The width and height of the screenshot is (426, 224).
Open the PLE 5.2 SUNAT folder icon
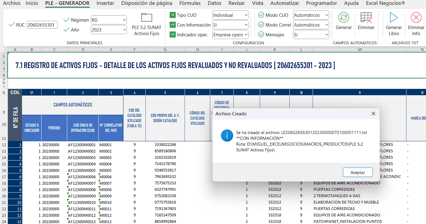pos(147,17)
